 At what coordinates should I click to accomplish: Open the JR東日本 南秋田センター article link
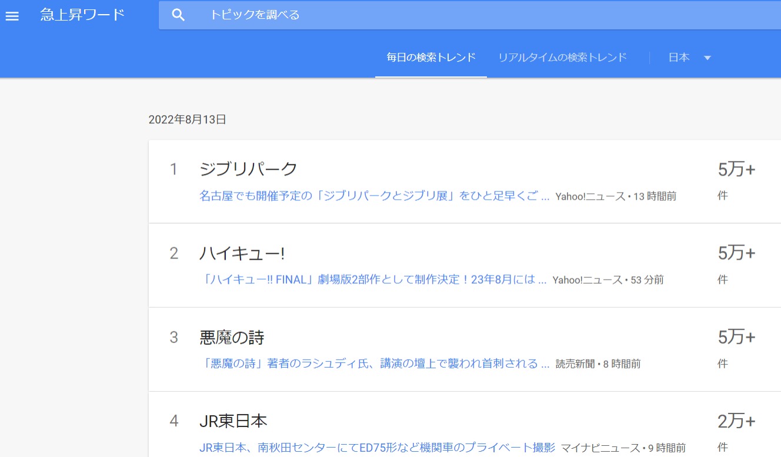(x=377, y=448)
